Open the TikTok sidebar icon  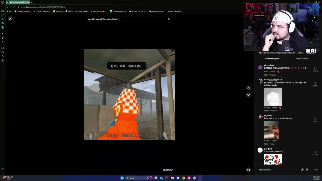[x=3, y=38]
